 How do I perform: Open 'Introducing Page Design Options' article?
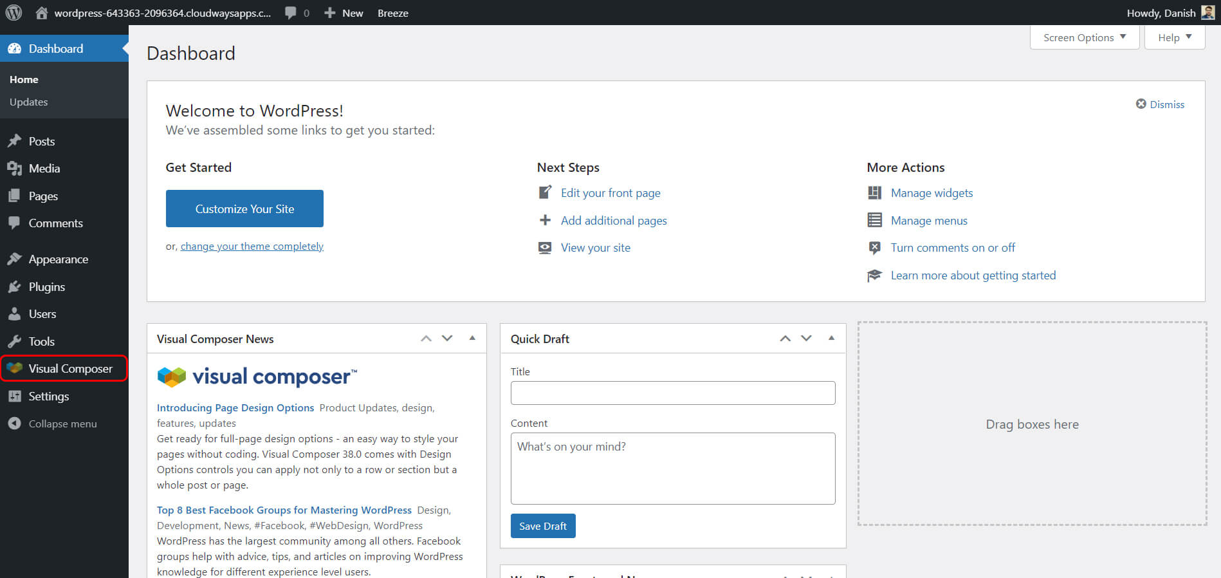coord(235,407)
